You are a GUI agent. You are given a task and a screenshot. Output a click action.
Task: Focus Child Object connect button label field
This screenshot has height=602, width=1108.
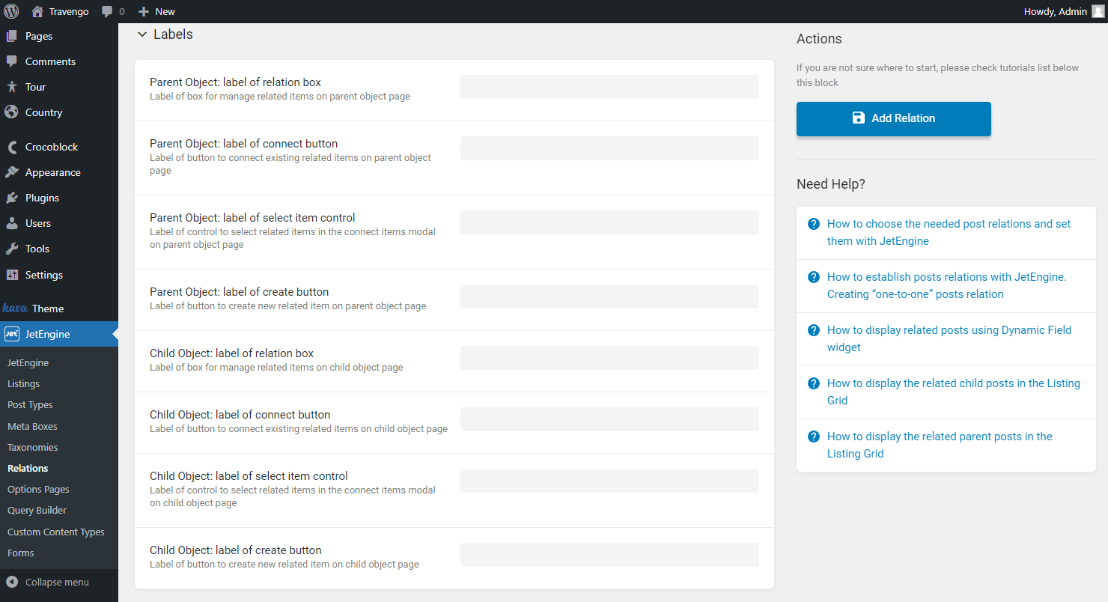[609, 419]
